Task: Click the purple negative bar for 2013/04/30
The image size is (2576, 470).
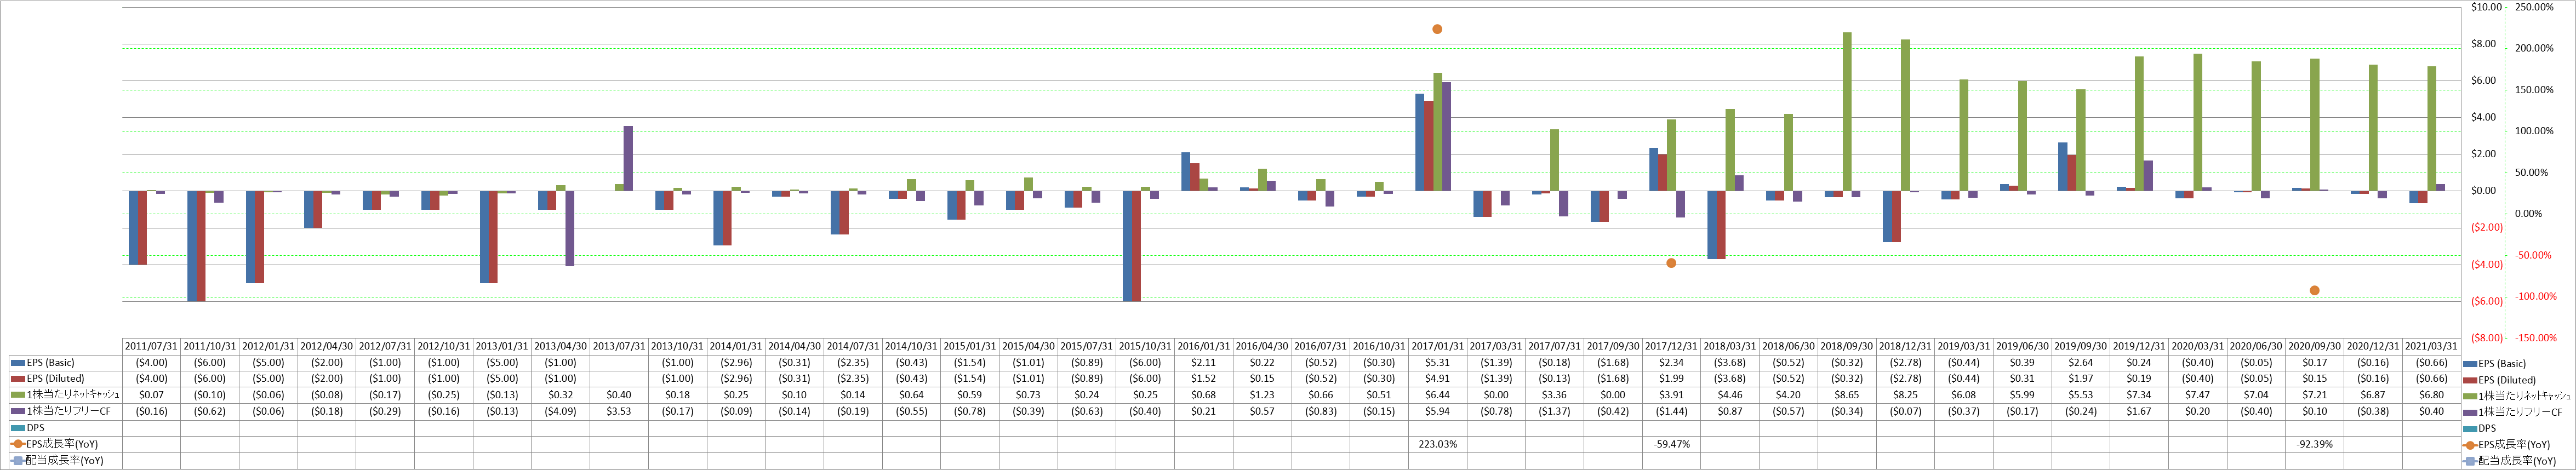Action: (570, 228)
